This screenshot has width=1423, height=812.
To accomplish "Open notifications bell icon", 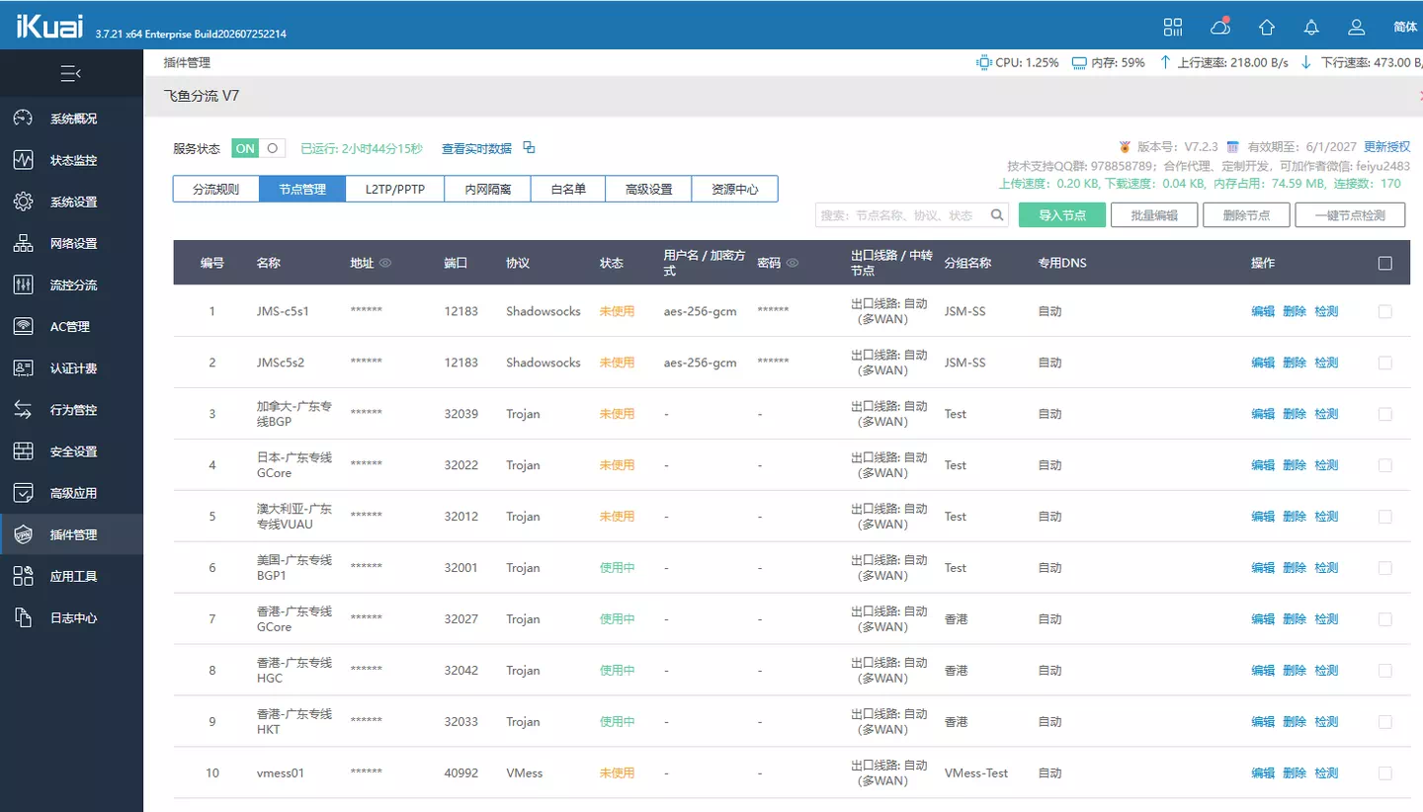I will pyautogui.click(x=1311, y=27).
